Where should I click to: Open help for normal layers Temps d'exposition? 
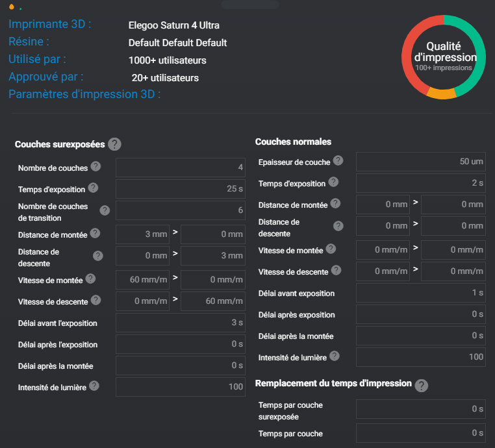click(x=333, y=182)
